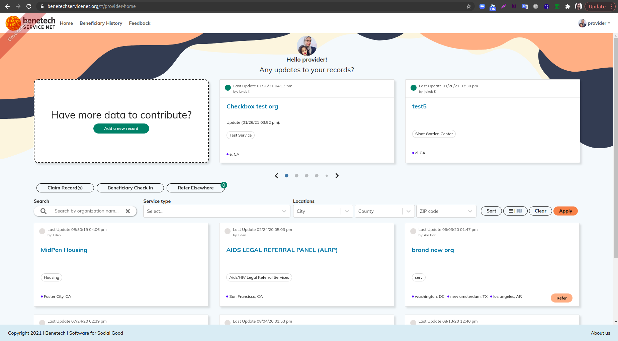The height and width of the screenshot is (341, 618).
Task: Open the Zoom extension in the browser toolbar
Action: [x=482, y=6]
